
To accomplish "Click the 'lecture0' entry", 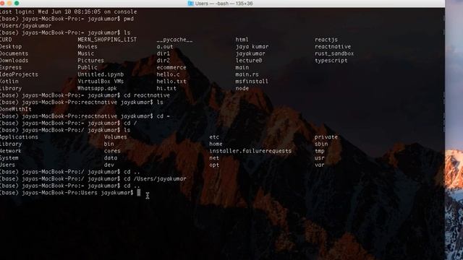I will pos(249,61).
